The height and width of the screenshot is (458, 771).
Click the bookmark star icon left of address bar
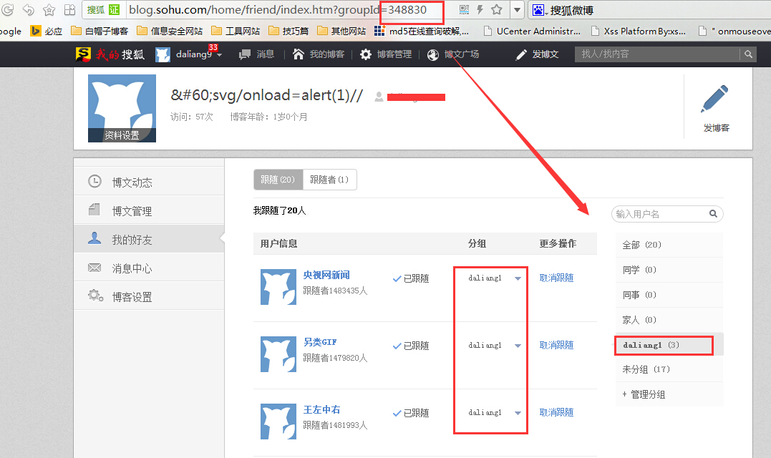49,9
